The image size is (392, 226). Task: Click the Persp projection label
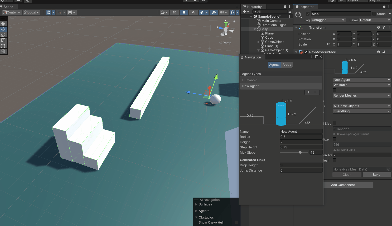225,43
